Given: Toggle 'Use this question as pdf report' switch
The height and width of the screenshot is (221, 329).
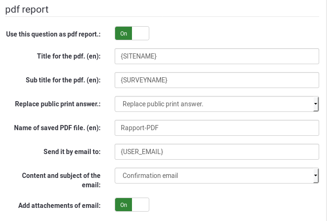Looking at the screenshot, I should (x=132, y=33).
